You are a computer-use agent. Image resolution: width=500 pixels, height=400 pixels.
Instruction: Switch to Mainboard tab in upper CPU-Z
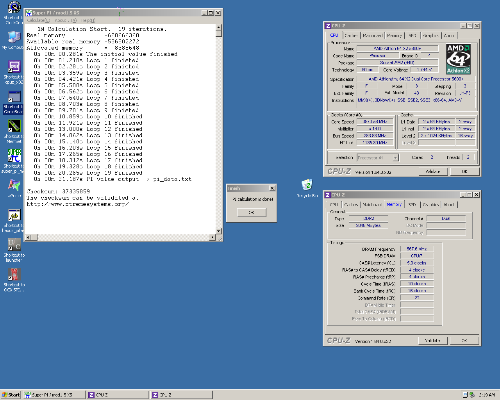tap(373, 36)
